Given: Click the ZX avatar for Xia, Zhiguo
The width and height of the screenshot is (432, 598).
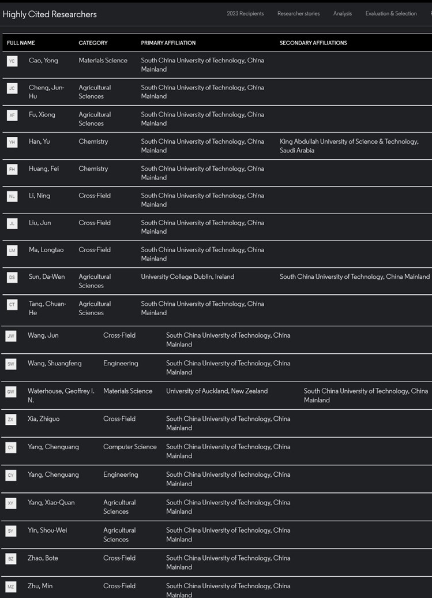Looking at the screenshot, I should [x=11, y=420].
